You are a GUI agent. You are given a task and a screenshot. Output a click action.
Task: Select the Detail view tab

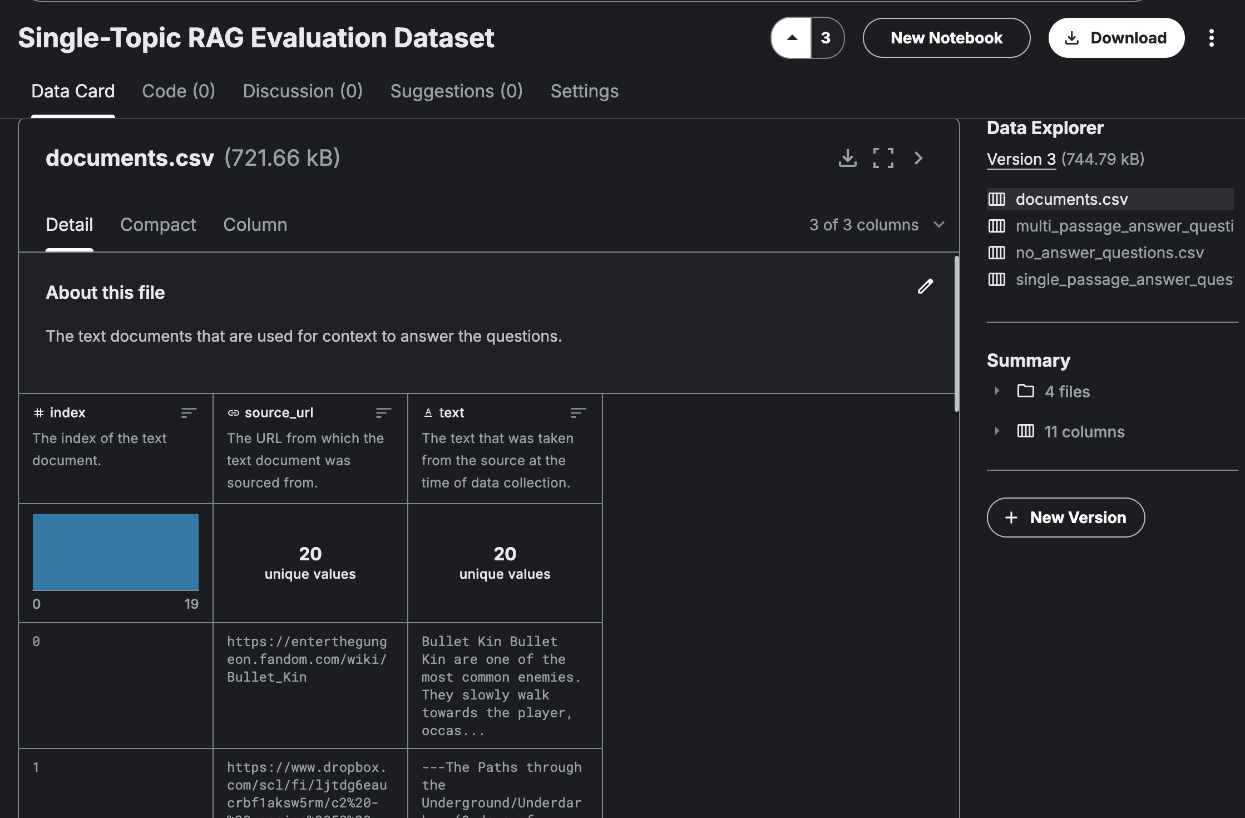(x=69, y=225)
